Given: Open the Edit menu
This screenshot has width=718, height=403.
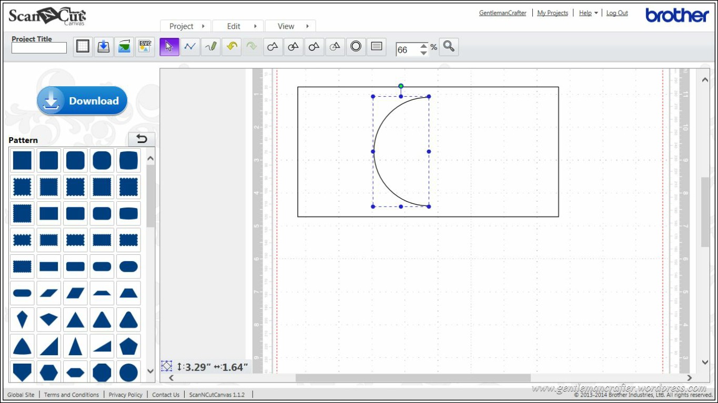Looking at the screenshot, I should [238, 26].
